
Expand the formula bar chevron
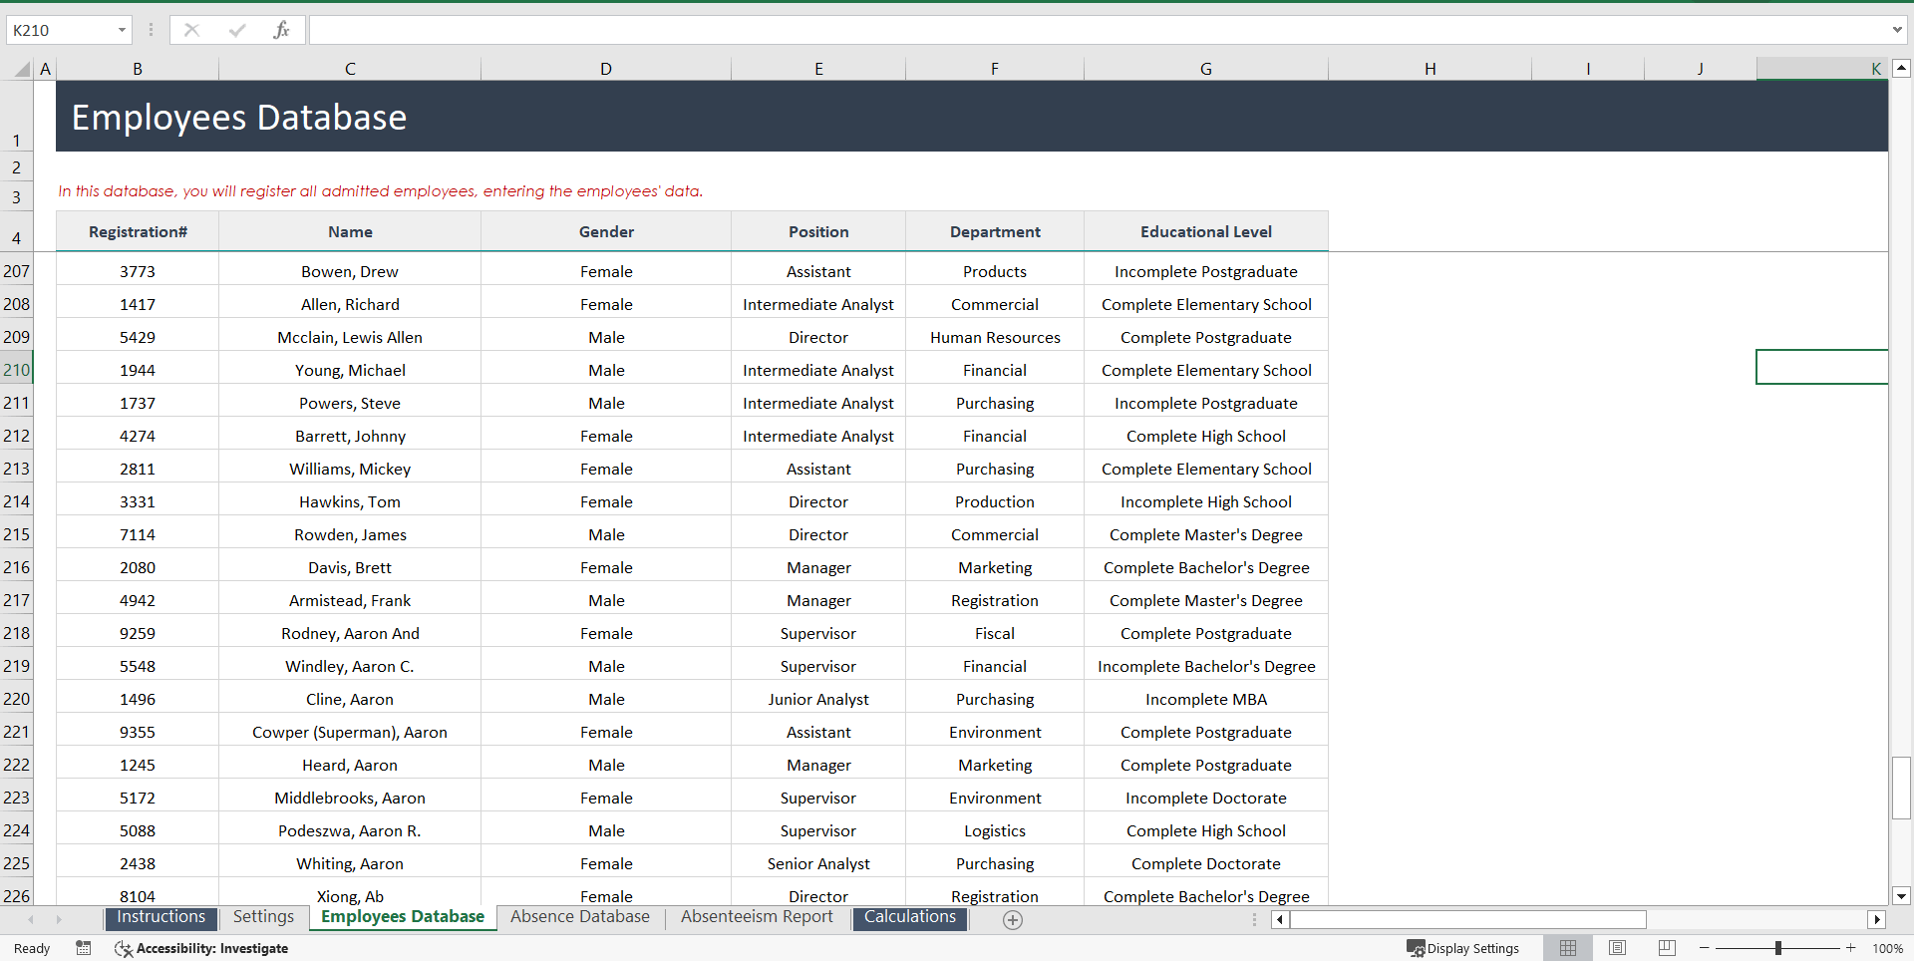(x=1897, y=30)
